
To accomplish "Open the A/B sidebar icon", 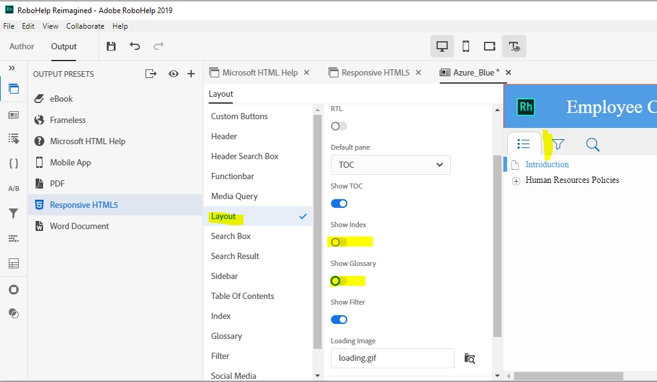I will (13, 189).
